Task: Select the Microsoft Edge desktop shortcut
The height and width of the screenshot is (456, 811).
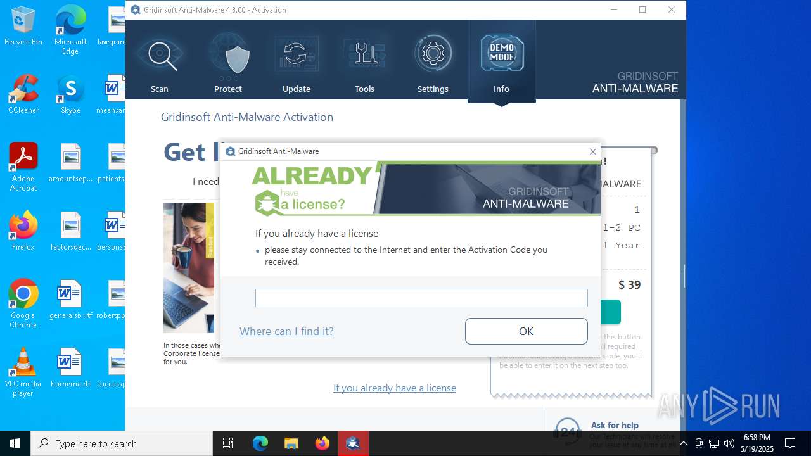Action: (x=70, y=30)
